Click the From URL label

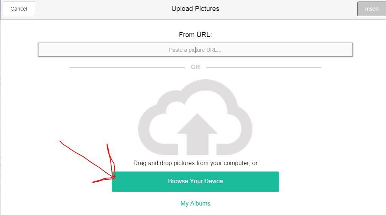pos(195,35)
